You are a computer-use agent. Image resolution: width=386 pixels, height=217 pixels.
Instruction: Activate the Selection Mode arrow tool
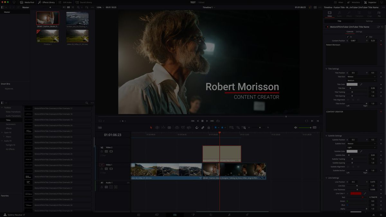(151, 127)
